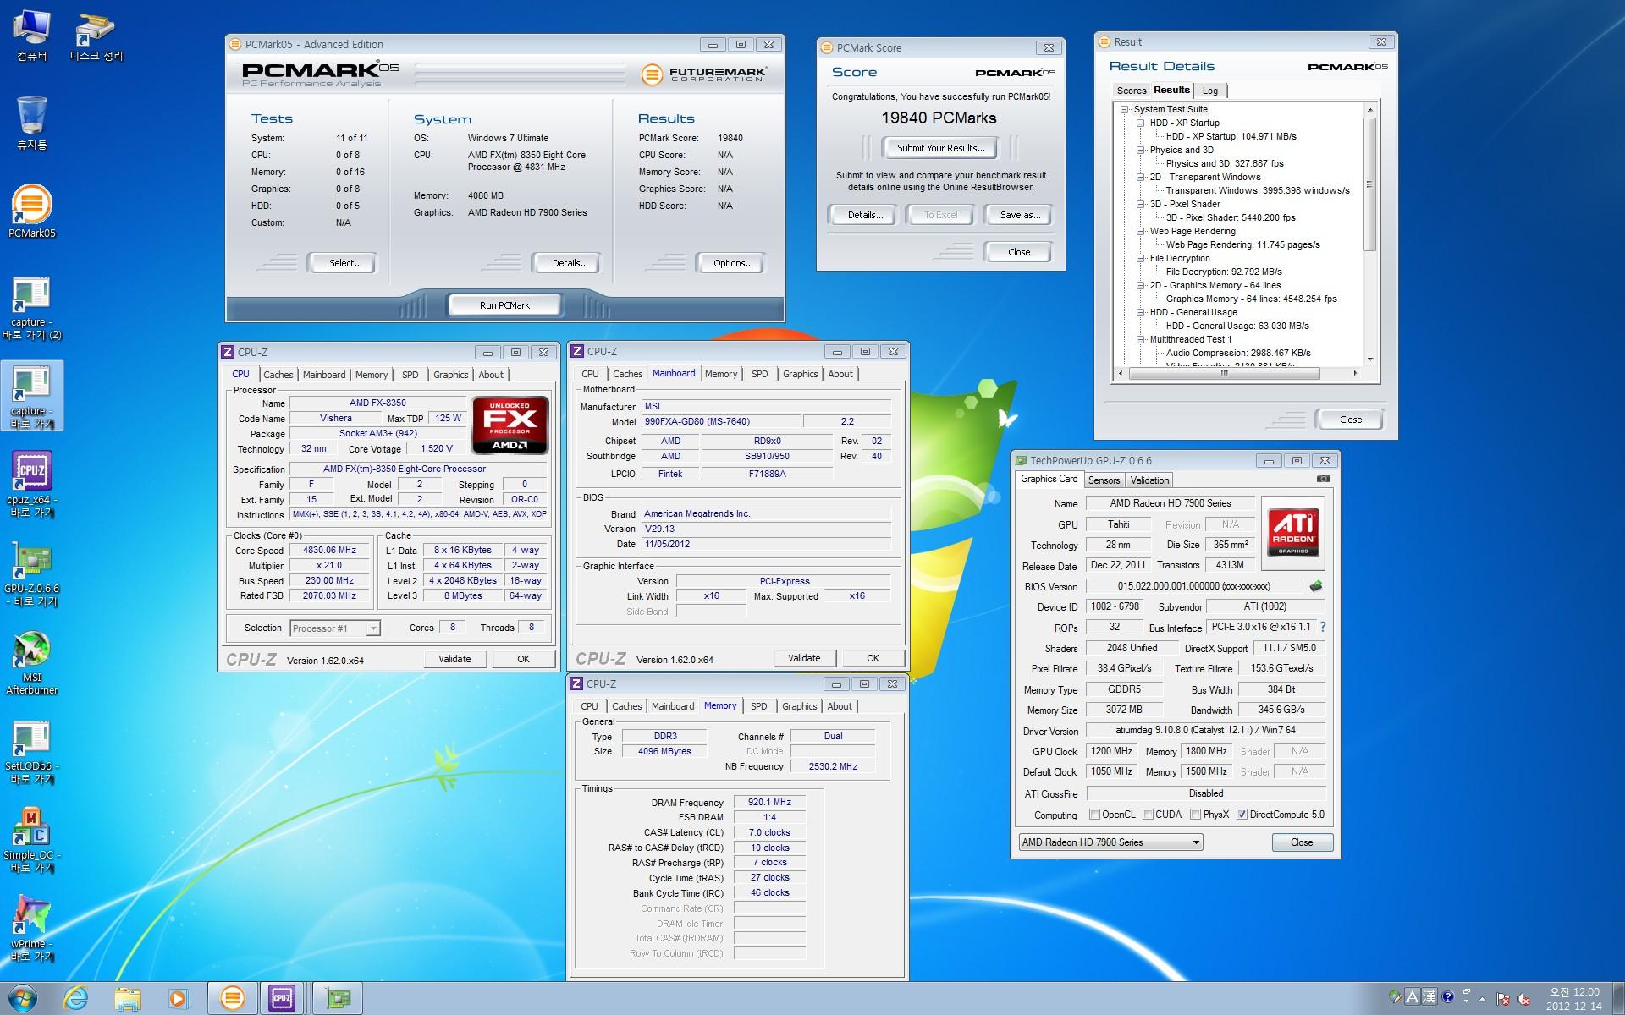The width and height of the screenshot is (1625, 1015).
Task: Open capture shortcut (2) on desktop
Action: point(31,306)
